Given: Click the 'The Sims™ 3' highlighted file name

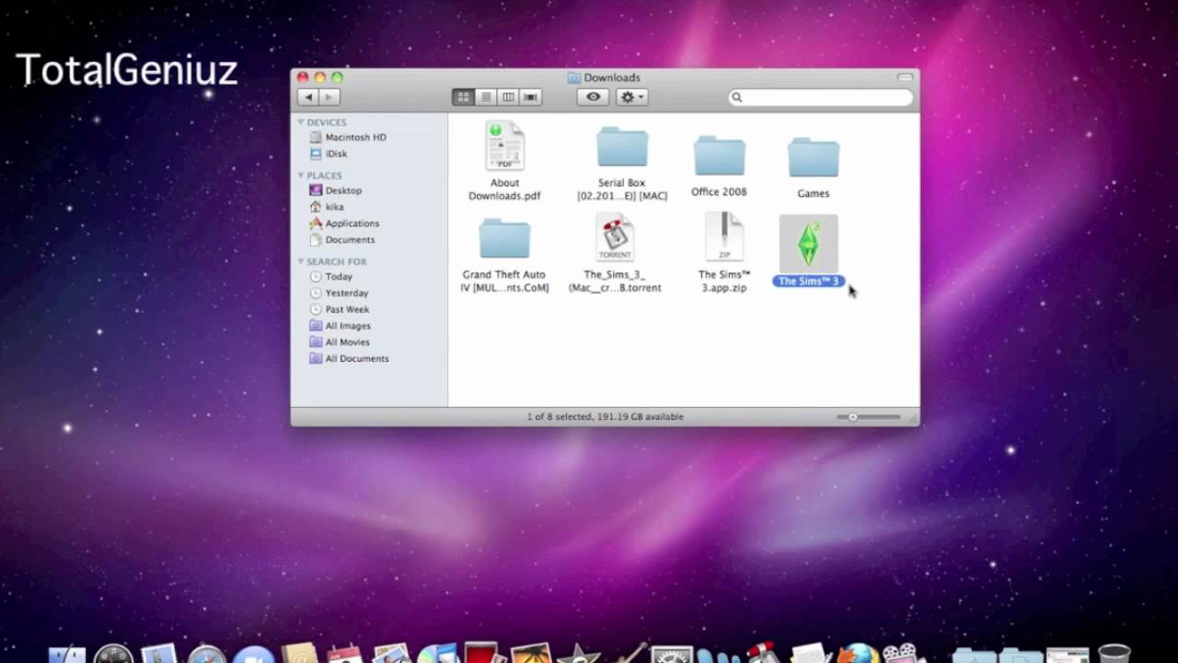Looking at the screenshot, I should [x=808, y=282].
